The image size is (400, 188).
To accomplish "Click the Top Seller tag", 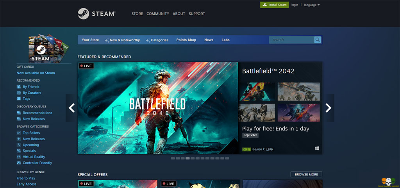I will pos(250,135).
